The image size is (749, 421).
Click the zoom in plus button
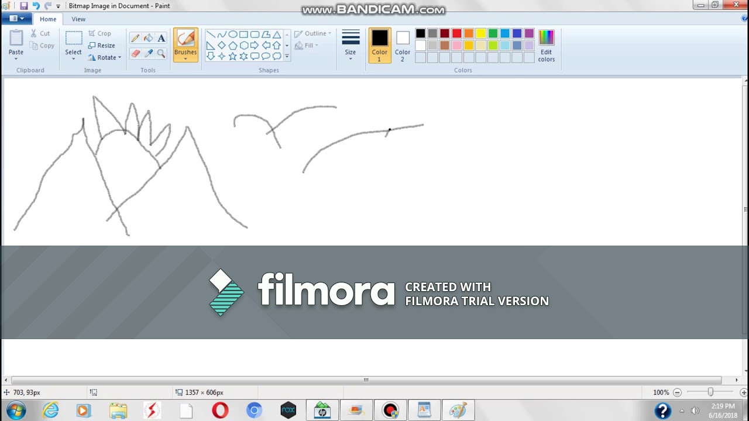click(x=743, y=392)
